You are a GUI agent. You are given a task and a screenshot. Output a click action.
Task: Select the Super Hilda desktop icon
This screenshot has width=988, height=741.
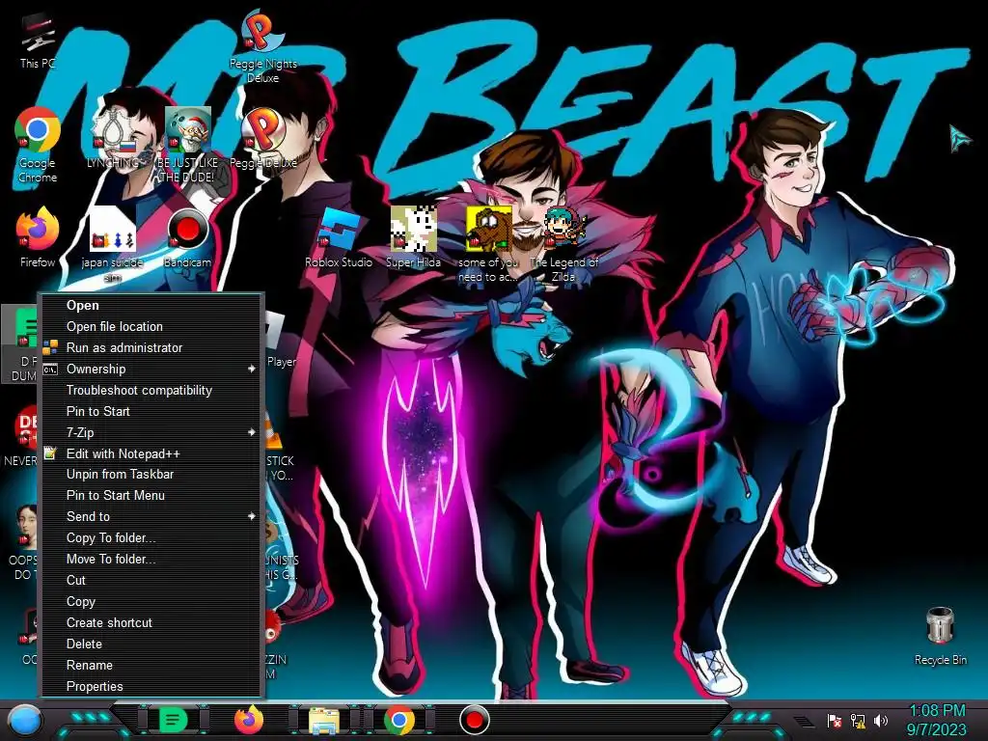[413, 238]
